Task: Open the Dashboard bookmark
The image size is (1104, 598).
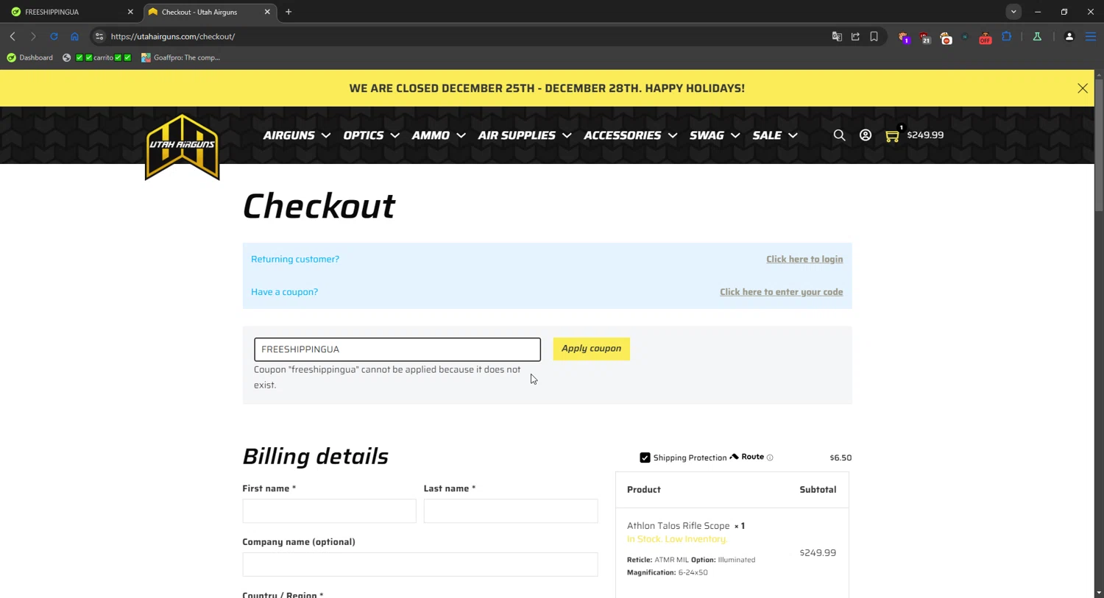Action: [x=29, y=57]
